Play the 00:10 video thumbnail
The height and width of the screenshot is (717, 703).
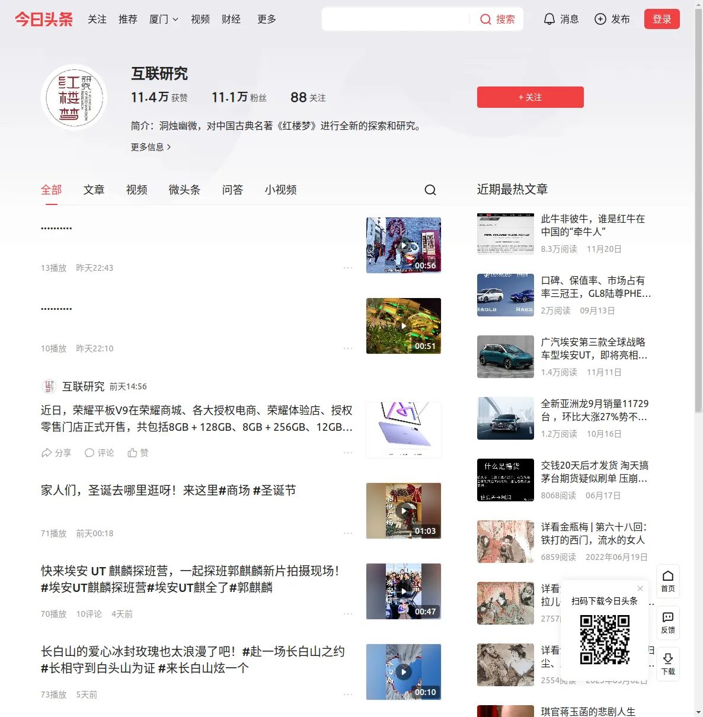pos(404,672)
